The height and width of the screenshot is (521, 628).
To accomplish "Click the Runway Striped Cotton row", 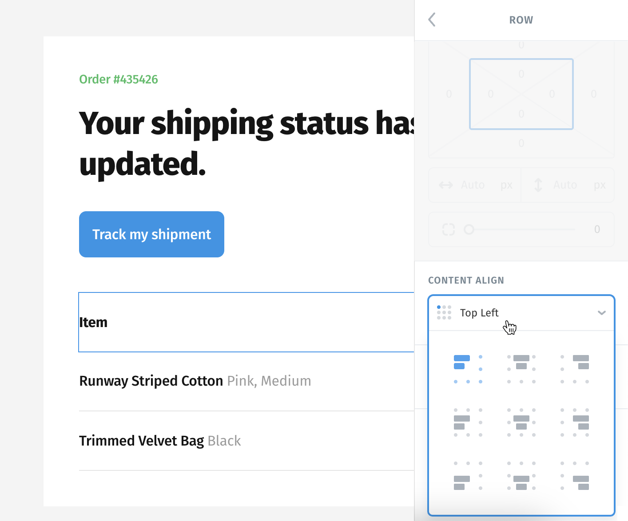I will pyautogui.click(x=246, y=381).
